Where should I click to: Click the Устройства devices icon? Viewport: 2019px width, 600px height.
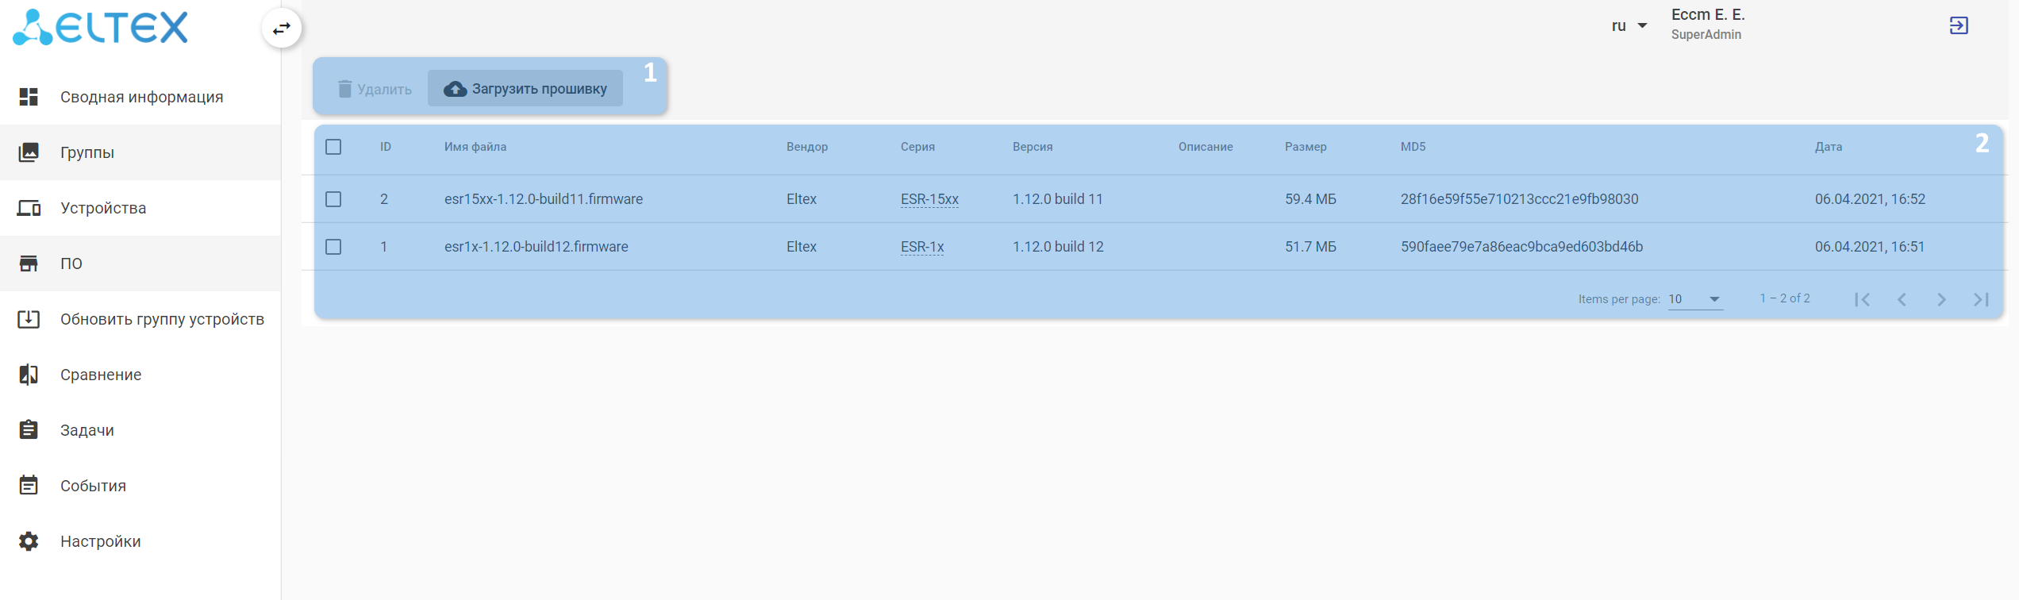tap(29, 208)
